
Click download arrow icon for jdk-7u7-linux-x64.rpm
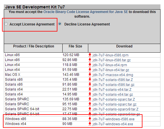tap(90, 65)
